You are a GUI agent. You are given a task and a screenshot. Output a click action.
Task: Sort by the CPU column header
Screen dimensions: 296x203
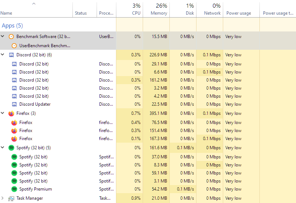130,10
